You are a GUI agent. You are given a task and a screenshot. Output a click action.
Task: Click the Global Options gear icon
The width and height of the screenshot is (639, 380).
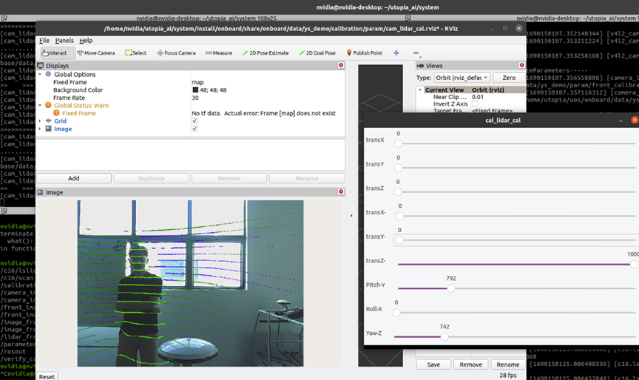(49, 74)
